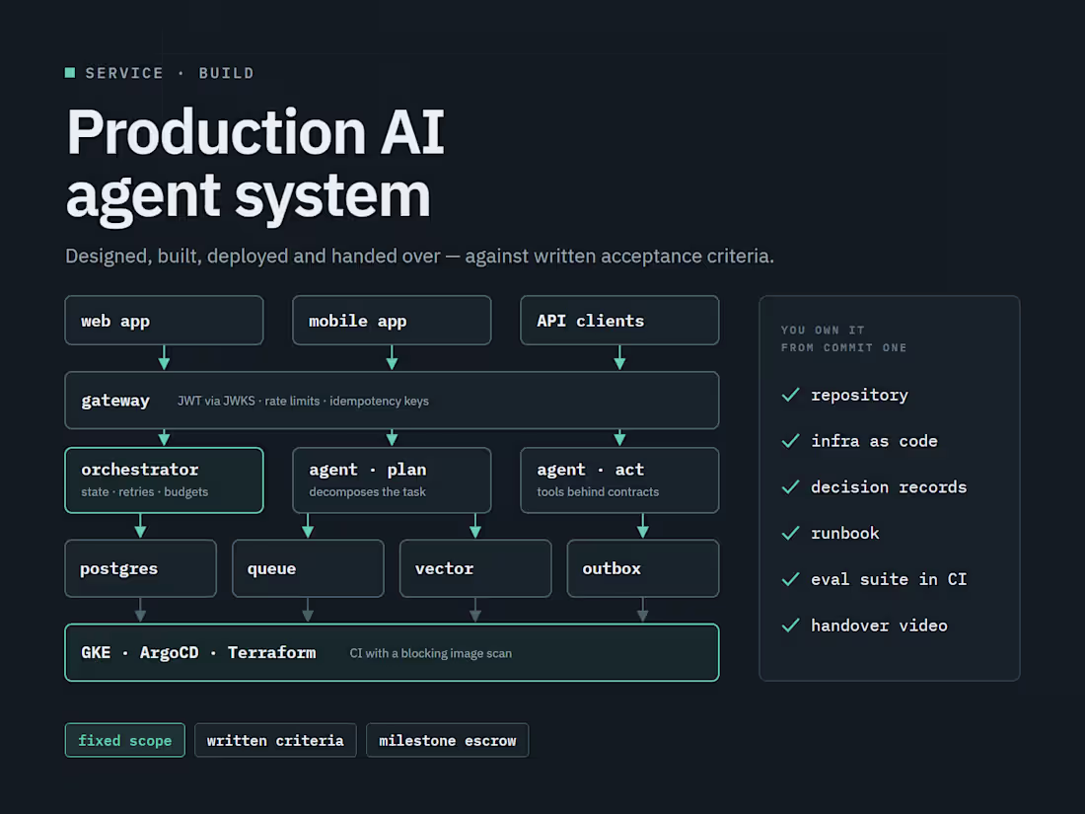This screenshot has width=1085, height=814.
Task: Click the checkmark next to runbook
Action: coord(790,533)
